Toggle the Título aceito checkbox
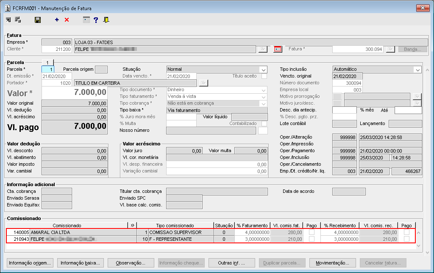The height and width of the screenshot is (273, 434). coord(264,76)
